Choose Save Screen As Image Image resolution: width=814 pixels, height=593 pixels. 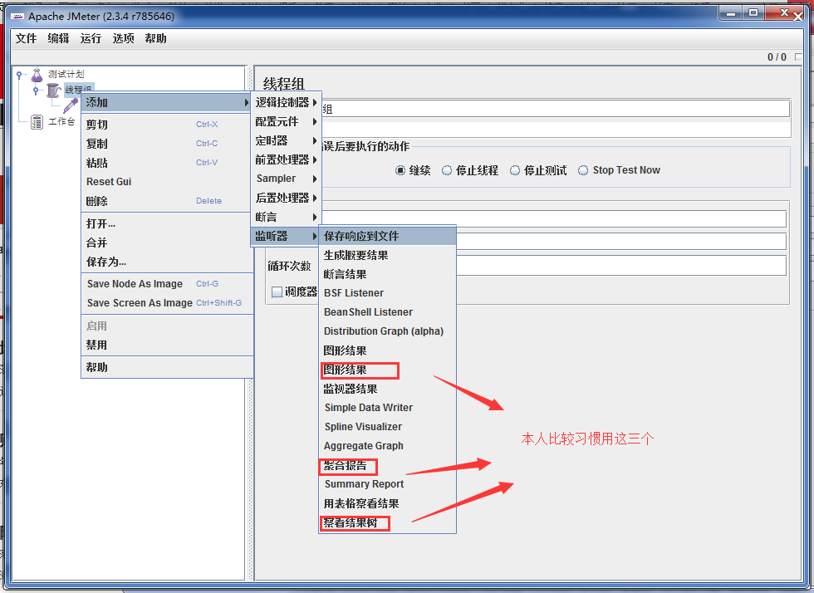(167, 303)
